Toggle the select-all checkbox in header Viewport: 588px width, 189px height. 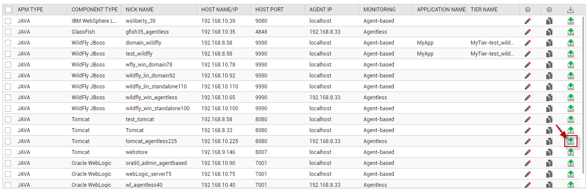pyautogui.click(x=8, y=10)
